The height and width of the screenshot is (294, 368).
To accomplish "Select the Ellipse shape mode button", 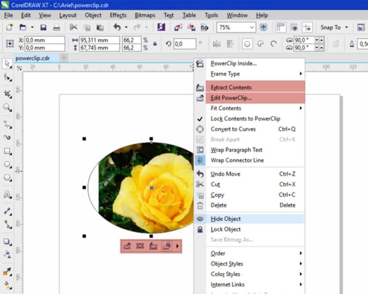I will tap(247, 44).
